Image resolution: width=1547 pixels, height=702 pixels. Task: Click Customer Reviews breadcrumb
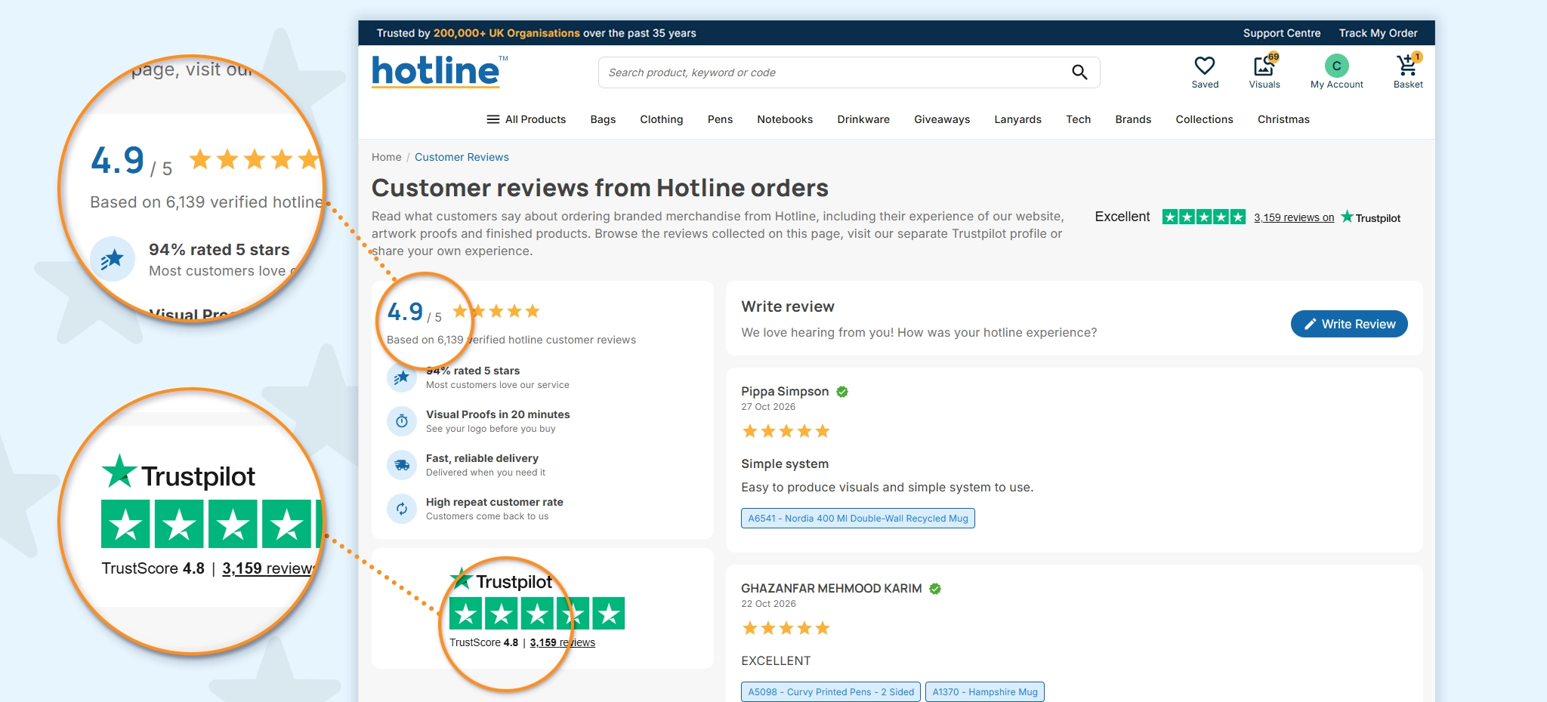[x=462, y=157]
